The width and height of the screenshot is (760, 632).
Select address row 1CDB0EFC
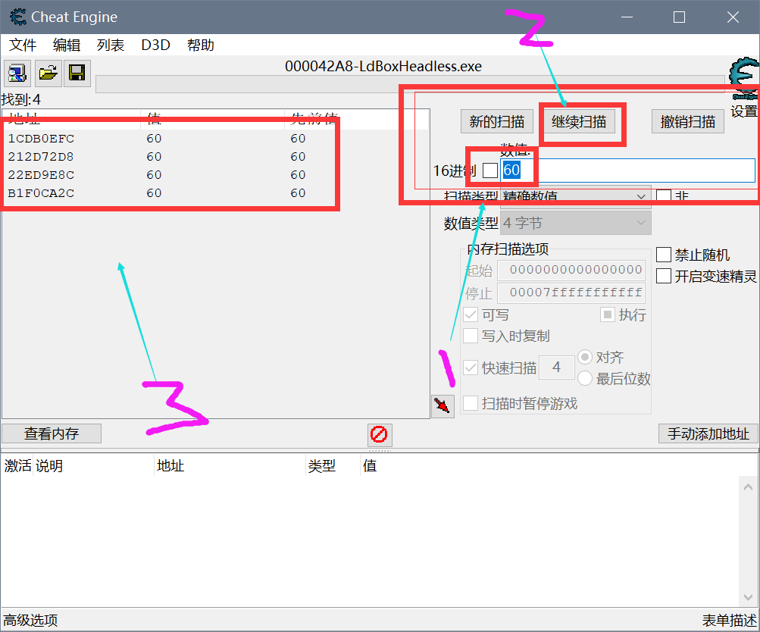tap(216, 139)
